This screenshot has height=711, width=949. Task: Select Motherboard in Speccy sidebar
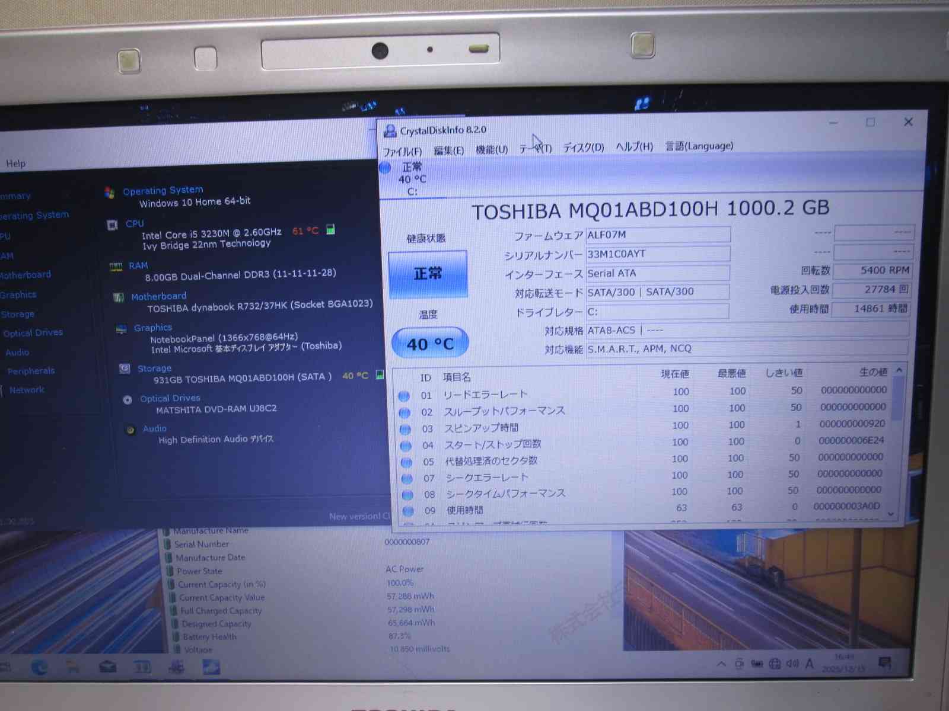(26, 275)
